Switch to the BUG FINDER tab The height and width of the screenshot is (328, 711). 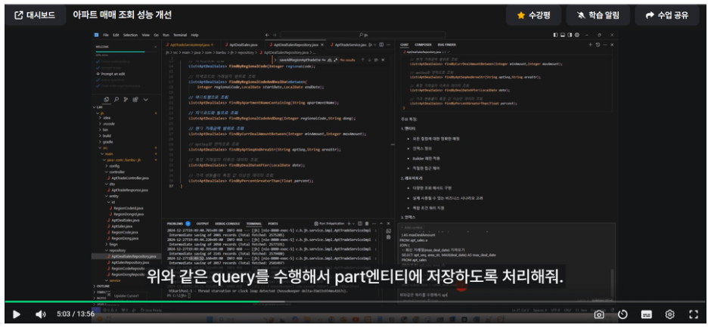coord(447,45)
